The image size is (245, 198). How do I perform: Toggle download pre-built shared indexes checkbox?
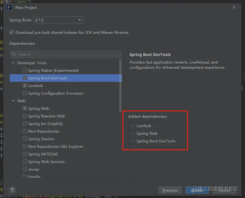tap(12, 33)
